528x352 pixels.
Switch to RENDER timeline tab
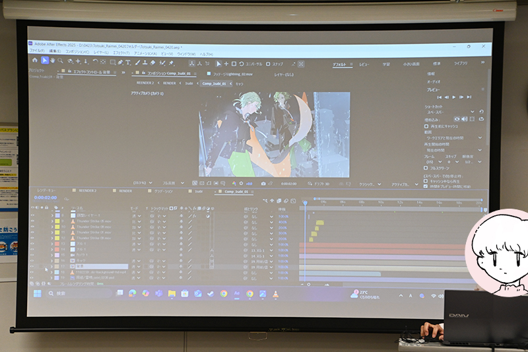click(125, 191)
